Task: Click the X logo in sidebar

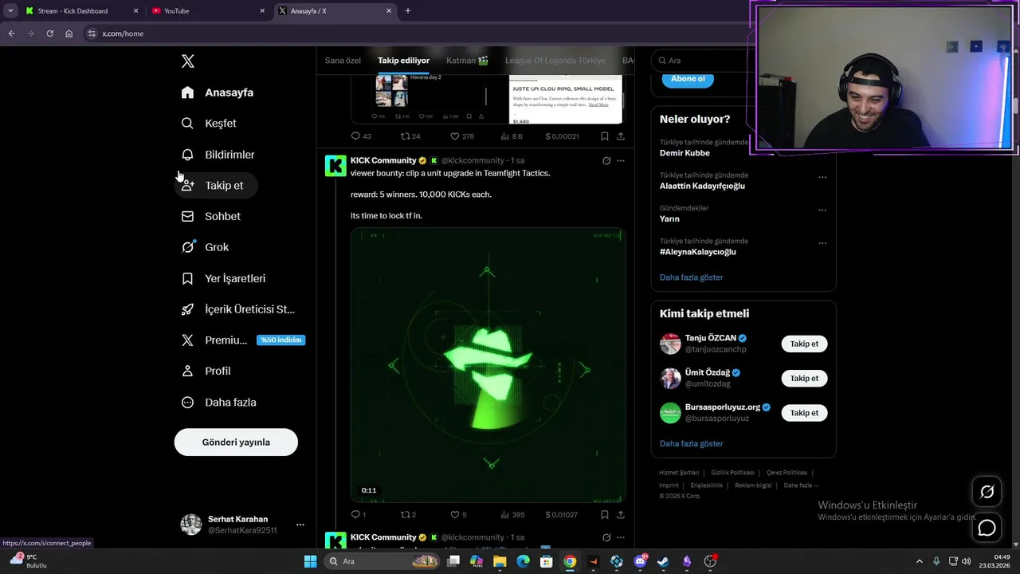Action: tap(187, 61)
